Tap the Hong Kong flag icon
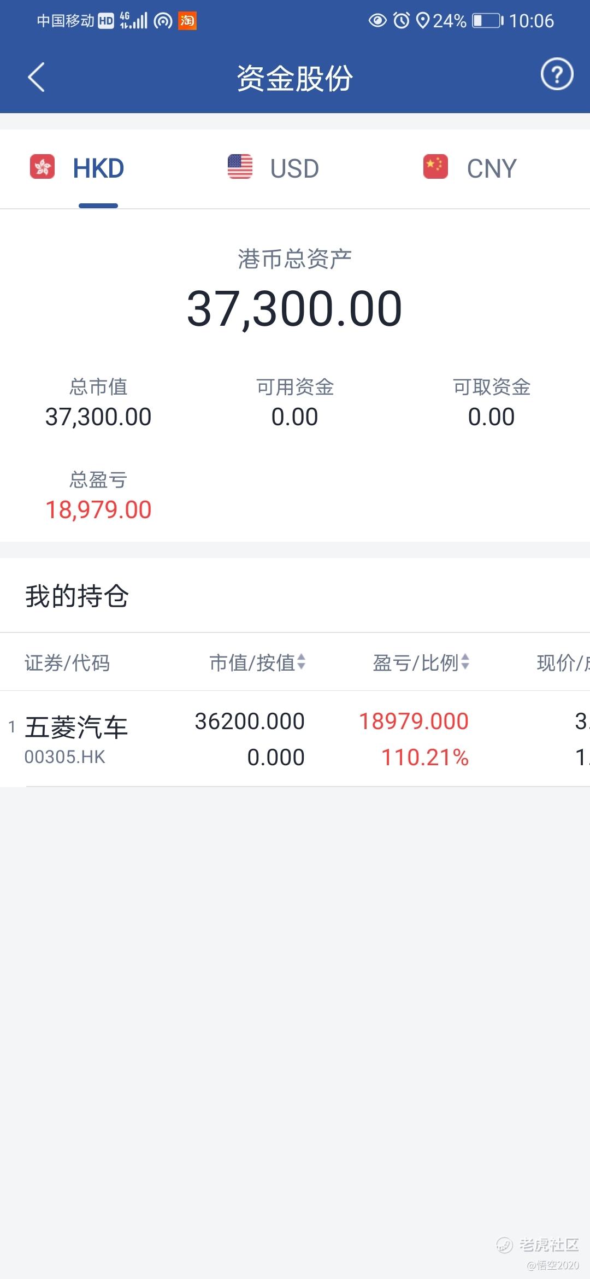Screen dimensions: 590x1279 (42, 167)
